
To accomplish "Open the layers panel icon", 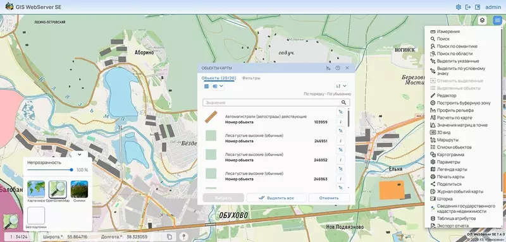I will click(482, 21).
